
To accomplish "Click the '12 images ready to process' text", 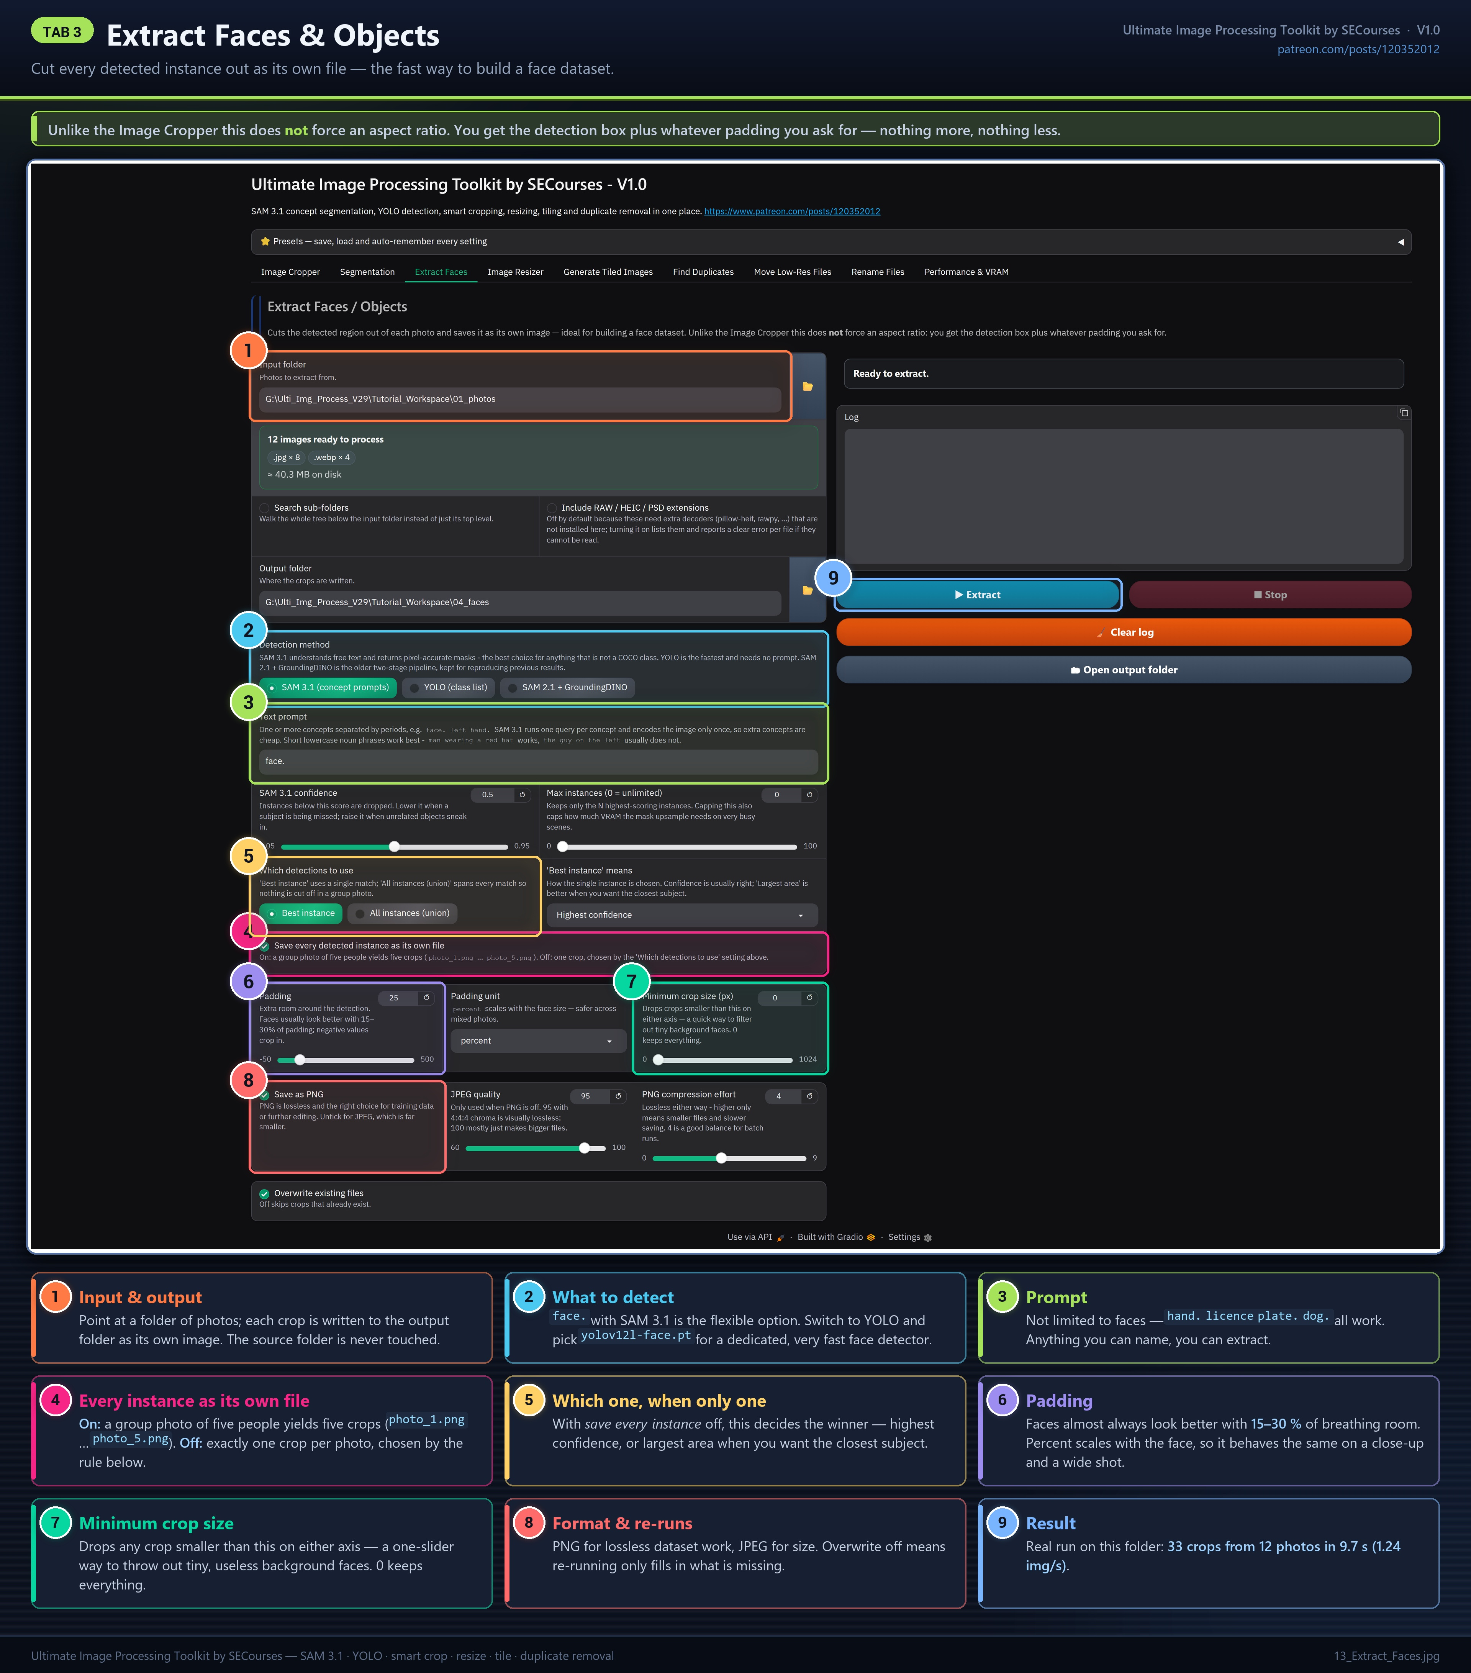I will 326,440.
